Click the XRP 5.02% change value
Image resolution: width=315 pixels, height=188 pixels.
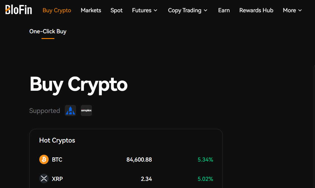[205, 179]
